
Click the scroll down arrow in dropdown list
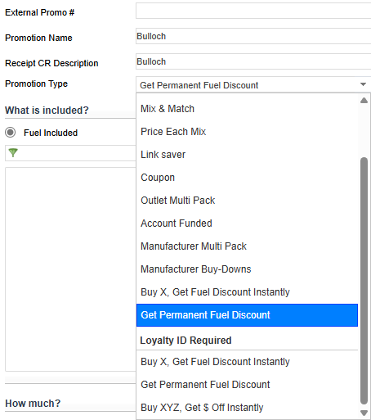[364, 413]
